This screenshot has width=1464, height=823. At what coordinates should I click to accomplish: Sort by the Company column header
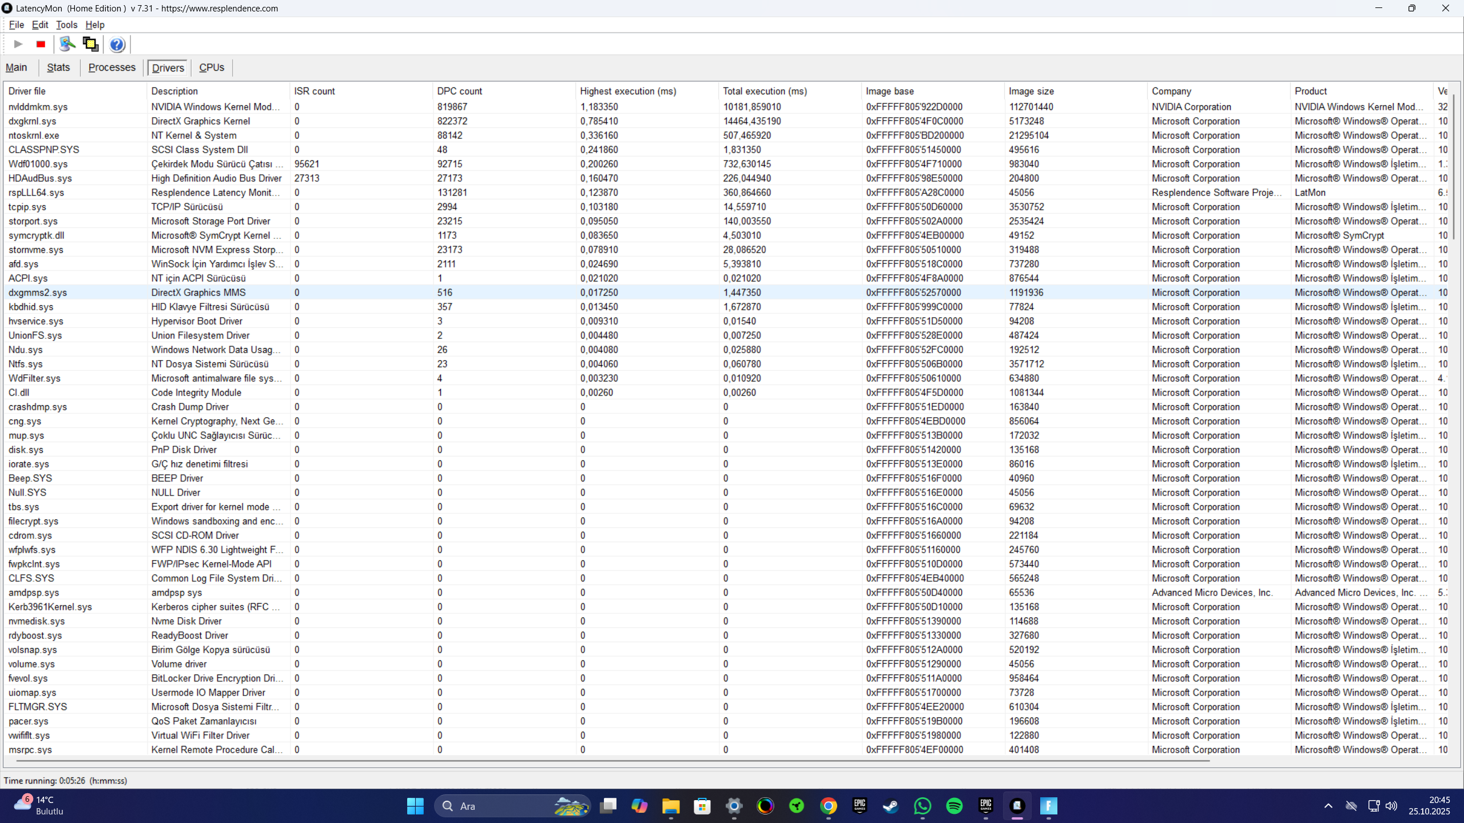point(1219,91)
